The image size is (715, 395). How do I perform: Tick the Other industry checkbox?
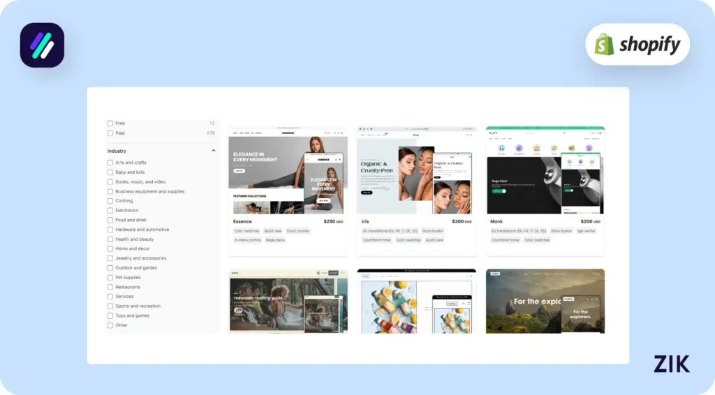pyautogui.click(x=110, y=325)
